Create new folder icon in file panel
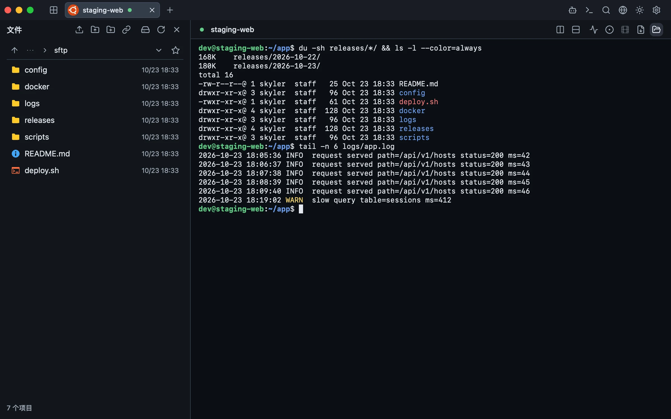Viewport: 671px width, 419px height. coord(110,30)
